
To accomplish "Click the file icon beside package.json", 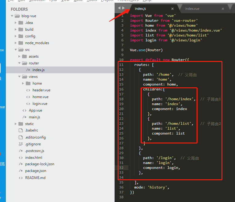I will tap(21, 171).
